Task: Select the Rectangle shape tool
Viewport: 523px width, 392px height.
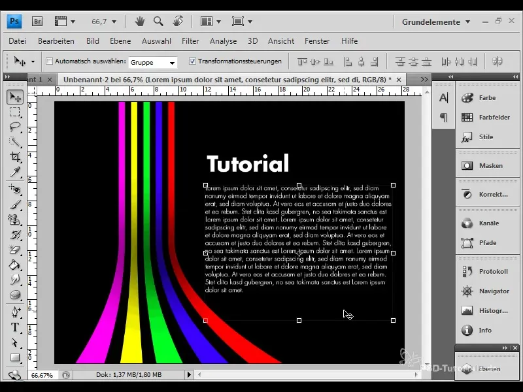Action: (x=14, y=357)
